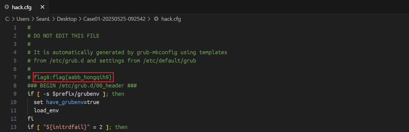This screenshot has height=132, width=409.
Task: Open the Desktop breadcrumb segment
Action: coord(67,19)
